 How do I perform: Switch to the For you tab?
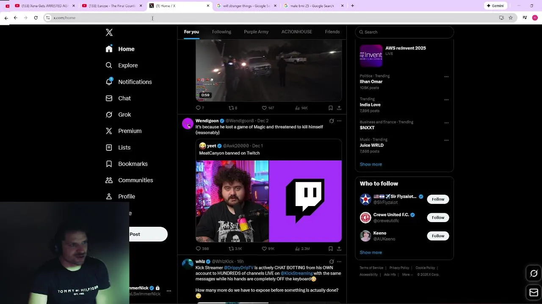click(x=191, y=32)
